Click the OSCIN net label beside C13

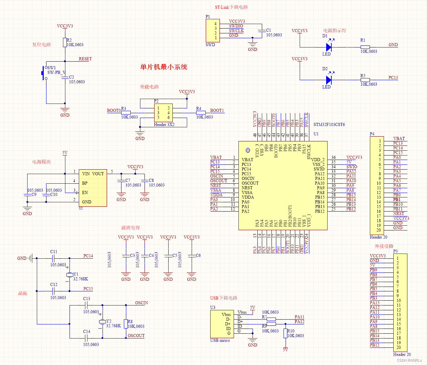tap(141, 303)
